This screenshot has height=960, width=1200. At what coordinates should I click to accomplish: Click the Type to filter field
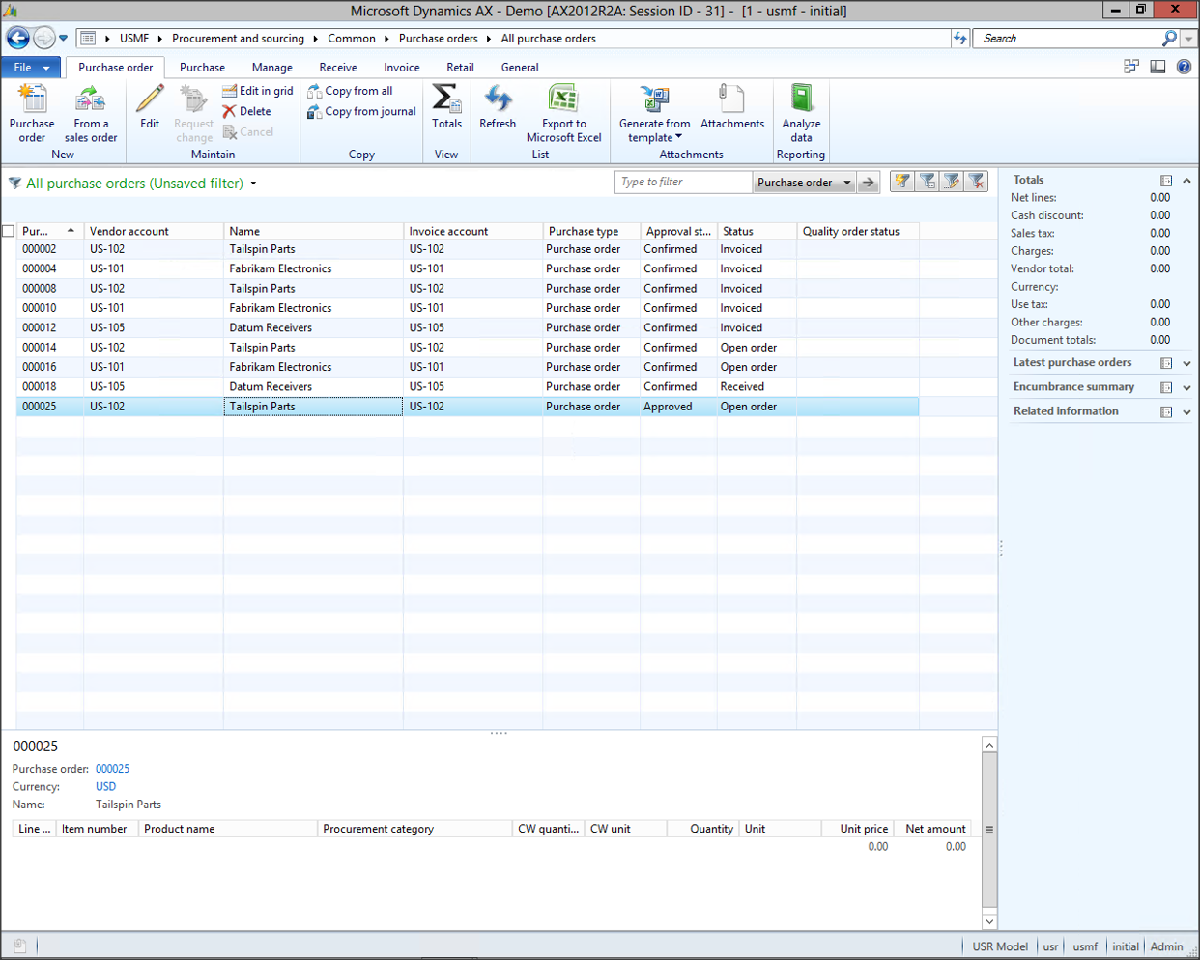point(682,183)
